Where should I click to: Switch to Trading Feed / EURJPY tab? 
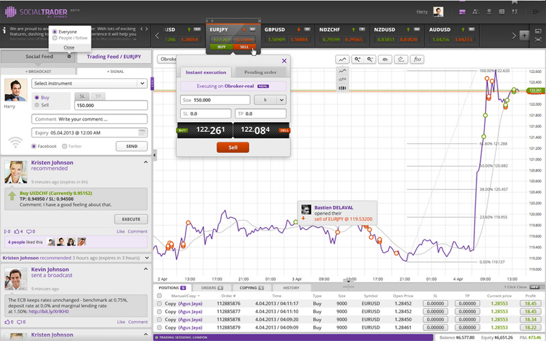114,57
